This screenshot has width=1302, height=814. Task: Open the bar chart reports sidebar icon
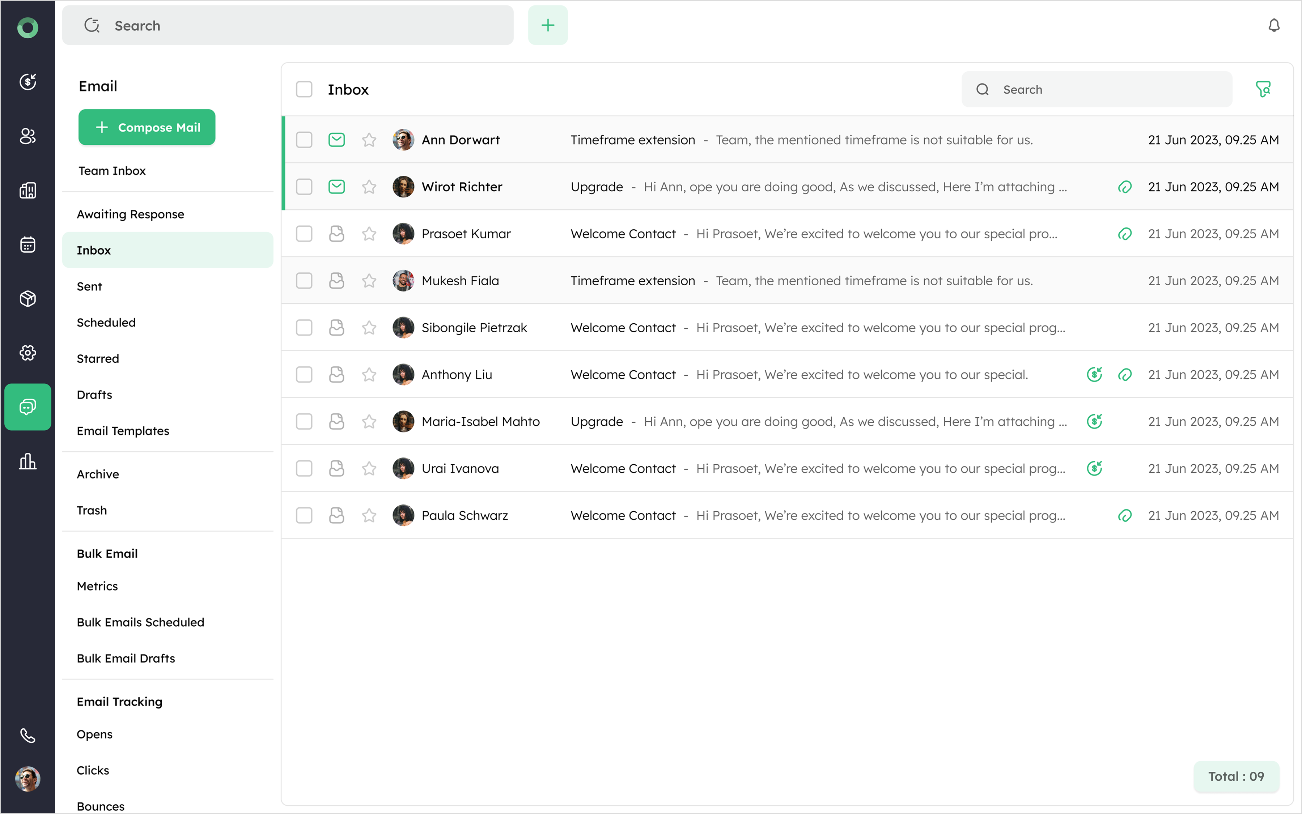27,461
